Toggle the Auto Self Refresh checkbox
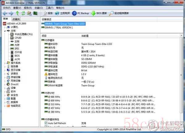Image resolution: width=185 pixels, height=133 pixels. 46,123
